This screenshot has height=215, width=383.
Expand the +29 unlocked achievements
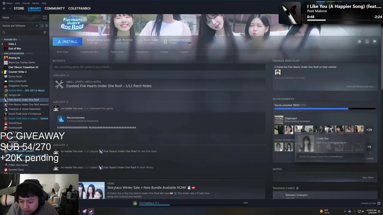(x=369, y=130)
